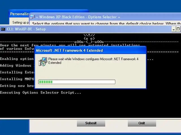Click 'Select the options that you want' instruction text
The width and height of the screenshot is (181, 135).
[106, 23]
